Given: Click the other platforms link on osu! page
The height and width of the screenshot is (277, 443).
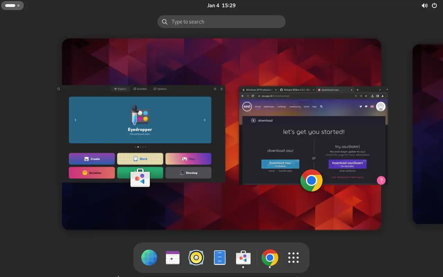Looking at the screenshot, I should coord(347,171).
